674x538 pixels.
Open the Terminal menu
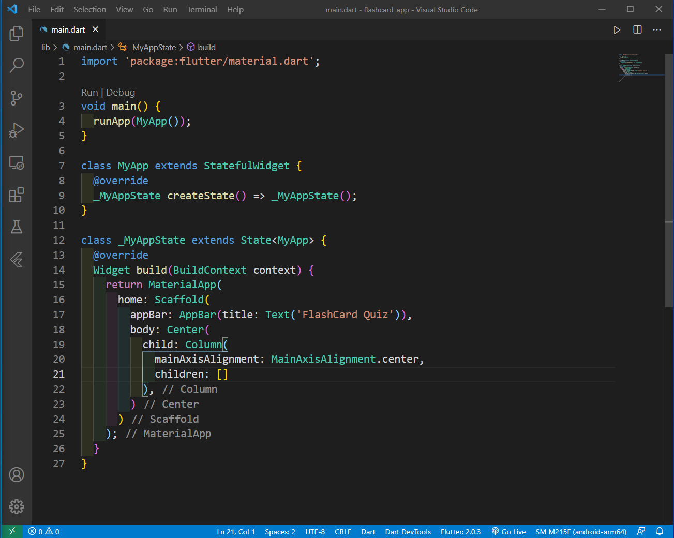pyautogui.click(x=202, y=9)
